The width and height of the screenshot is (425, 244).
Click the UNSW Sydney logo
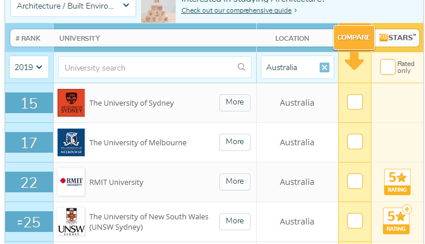click(x=71, y=222)
